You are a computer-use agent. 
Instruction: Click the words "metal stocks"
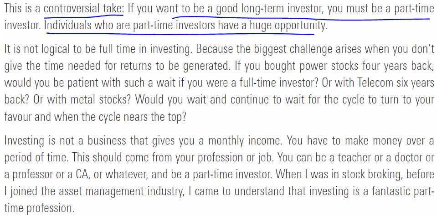[x=102, y=99]
